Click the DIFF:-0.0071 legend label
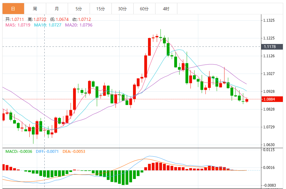Viewport: 286px width, 189px height. [47, 152]
